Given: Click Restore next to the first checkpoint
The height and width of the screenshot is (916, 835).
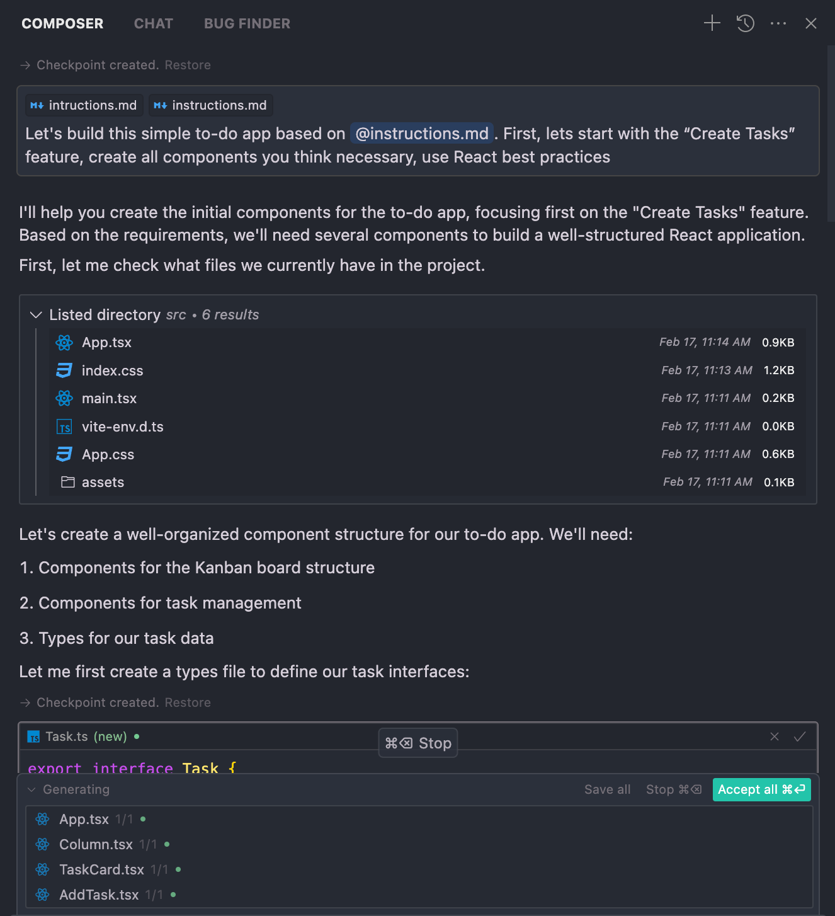Looking at the screenshot, I should click(x=187, y=65).
